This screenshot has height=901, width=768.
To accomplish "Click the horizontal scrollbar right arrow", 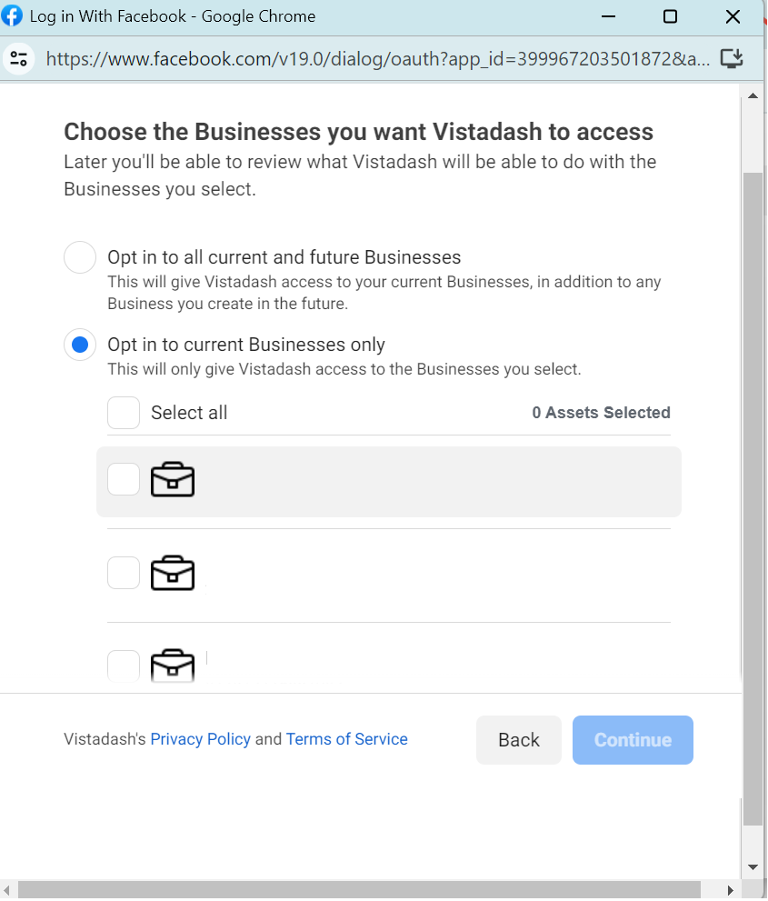I will tap(730, 890).
